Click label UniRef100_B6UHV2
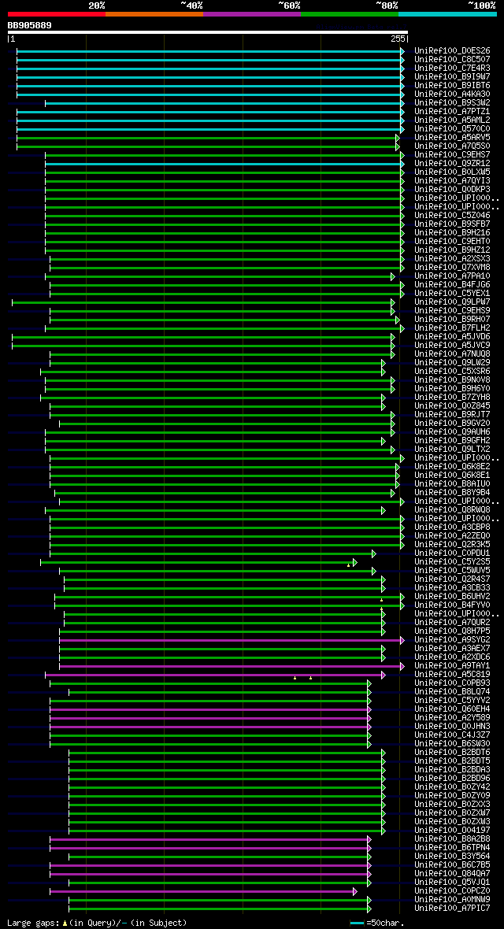This screenshot has height=929, width=504. click(452, 596)
